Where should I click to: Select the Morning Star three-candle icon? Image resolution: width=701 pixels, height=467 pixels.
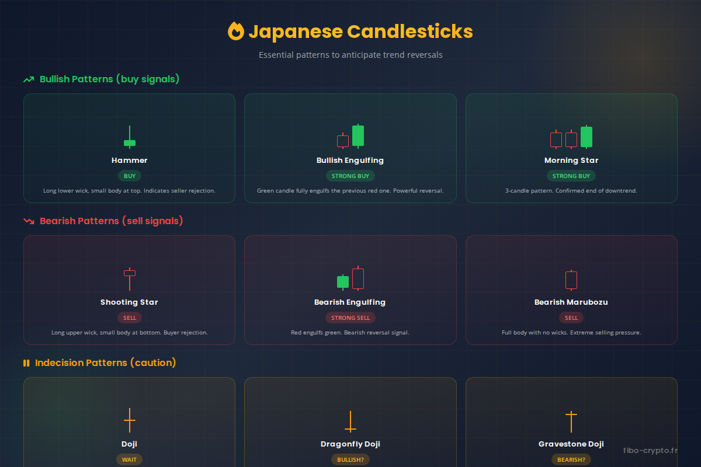(x=571, y=137)
